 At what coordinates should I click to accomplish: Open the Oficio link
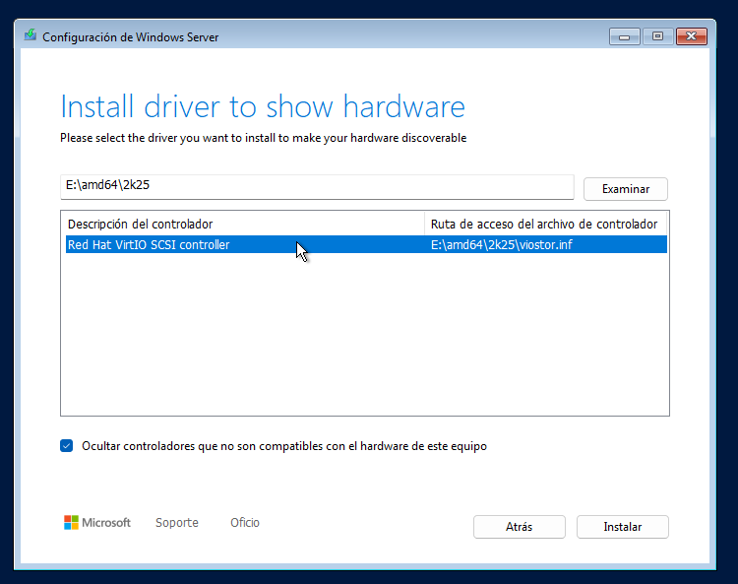(245, 523)
